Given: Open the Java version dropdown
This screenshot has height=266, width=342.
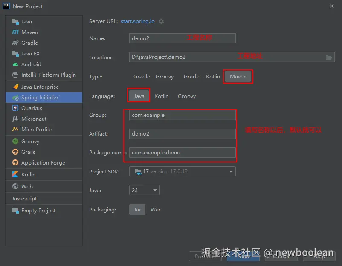Looking at the screenshot, I should pos(145,190).
